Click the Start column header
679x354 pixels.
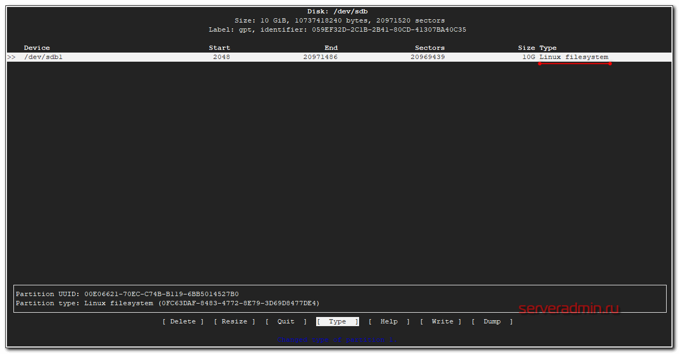click(220, 48)
